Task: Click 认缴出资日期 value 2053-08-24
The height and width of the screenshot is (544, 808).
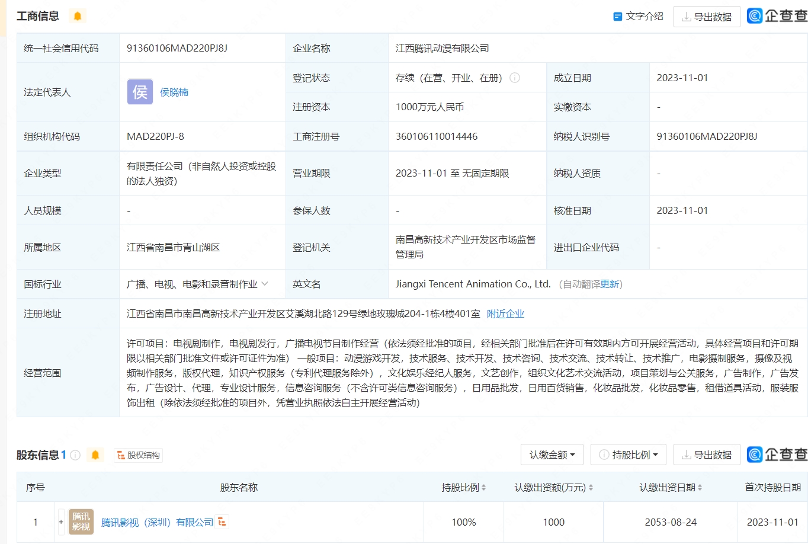Action: [x=671, y=523]
